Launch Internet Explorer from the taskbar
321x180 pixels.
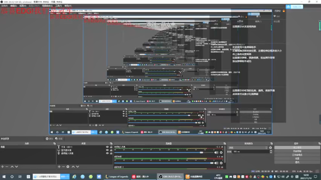click(74, 176)
